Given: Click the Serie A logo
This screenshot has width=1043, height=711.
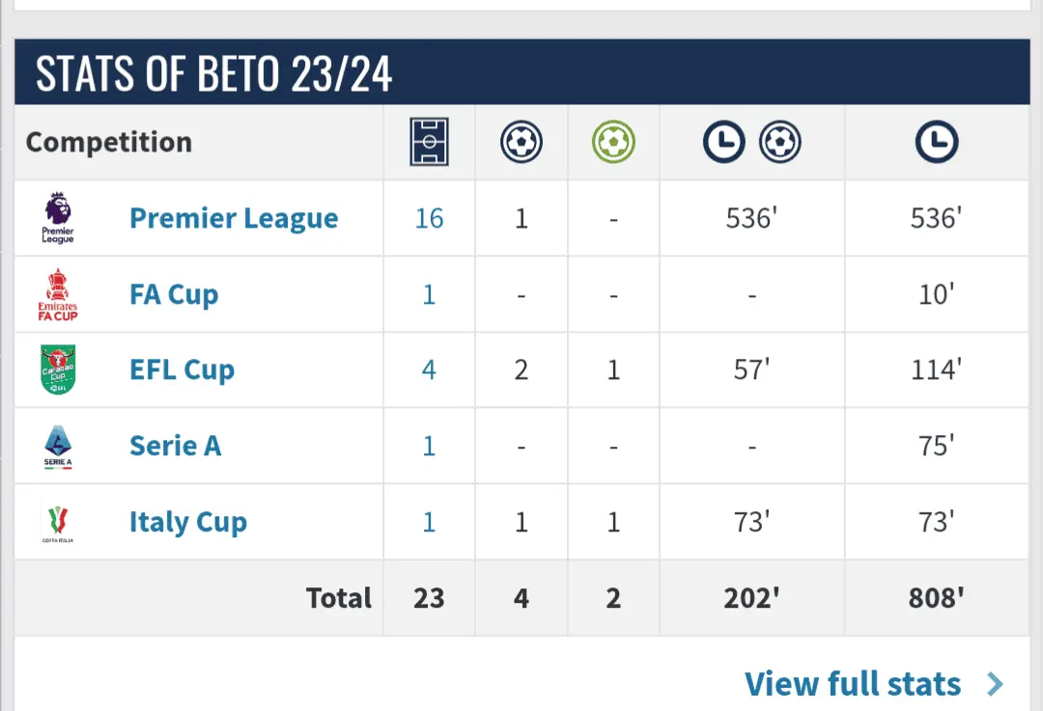Looking at the screenshot, I should [x=58, y=446].
